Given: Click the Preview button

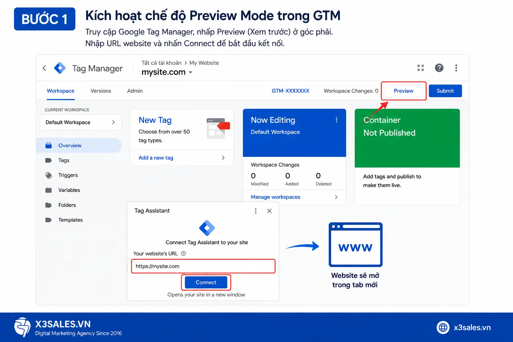Looking at the screenshot, I should click(x=403, y=91).
